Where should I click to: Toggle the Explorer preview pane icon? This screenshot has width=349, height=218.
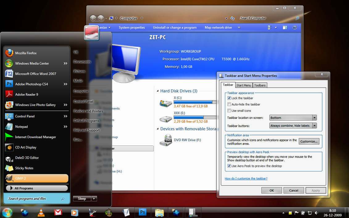tap(285, 27)
